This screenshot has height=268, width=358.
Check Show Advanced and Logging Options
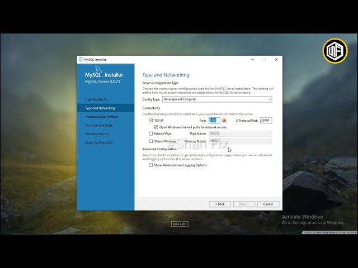click(151, 165)
